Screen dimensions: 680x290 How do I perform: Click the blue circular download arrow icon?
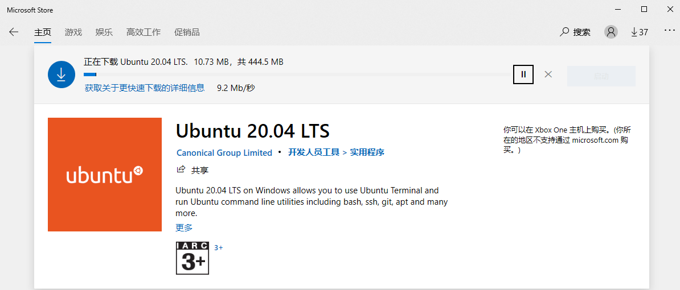coord(61,74)
